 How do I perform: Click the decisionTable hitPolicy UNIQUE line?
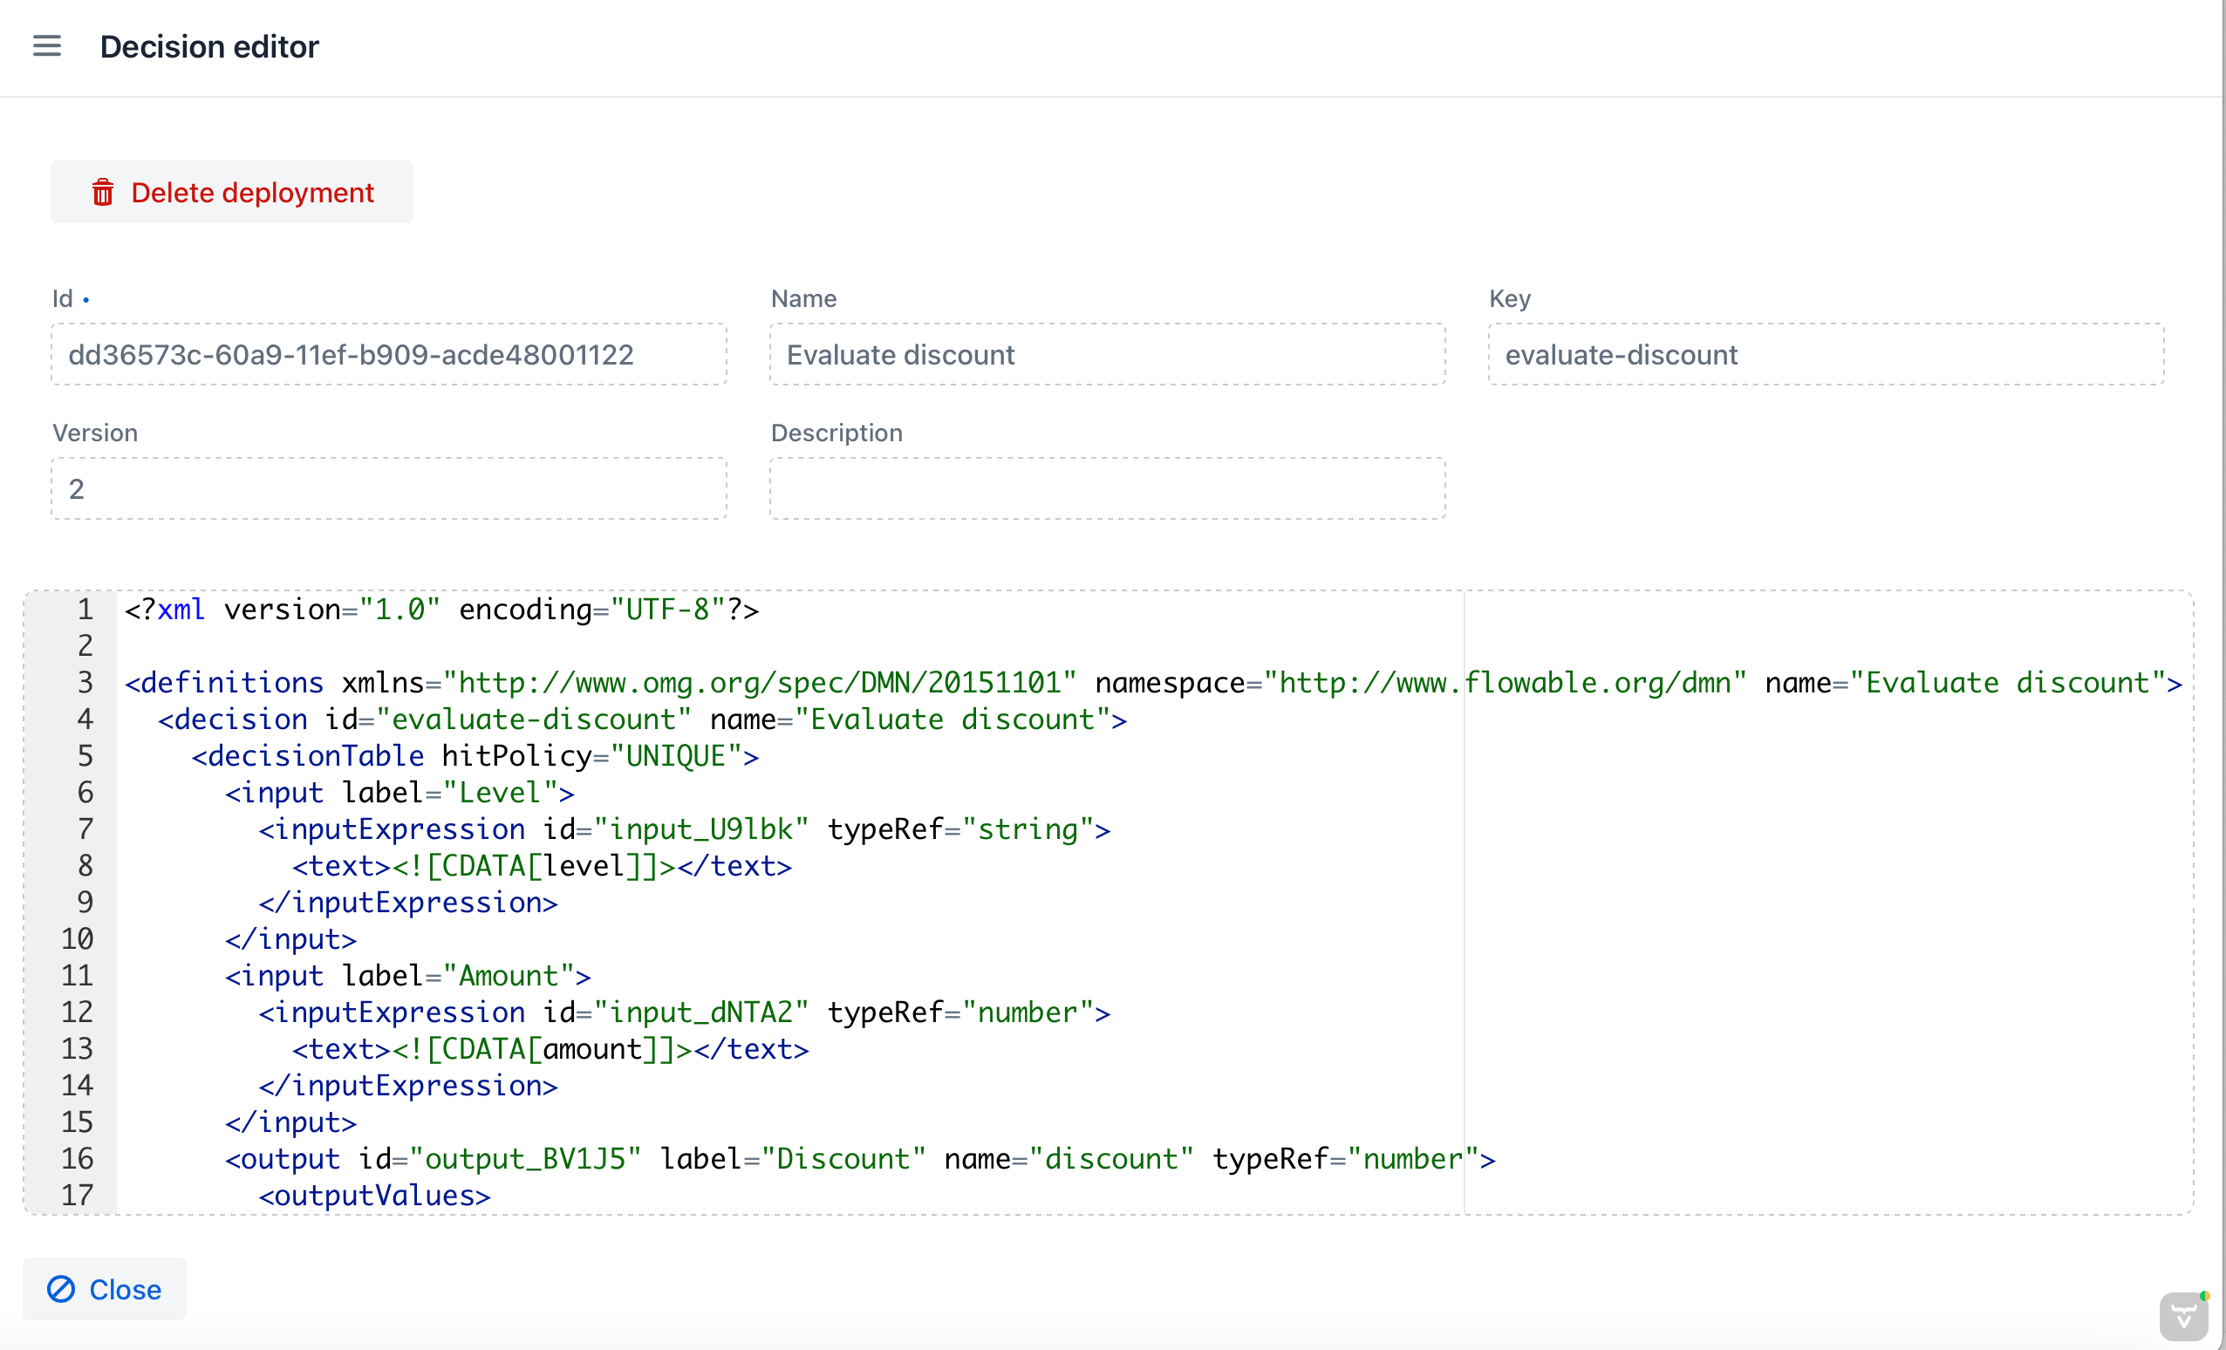point(475,756)
